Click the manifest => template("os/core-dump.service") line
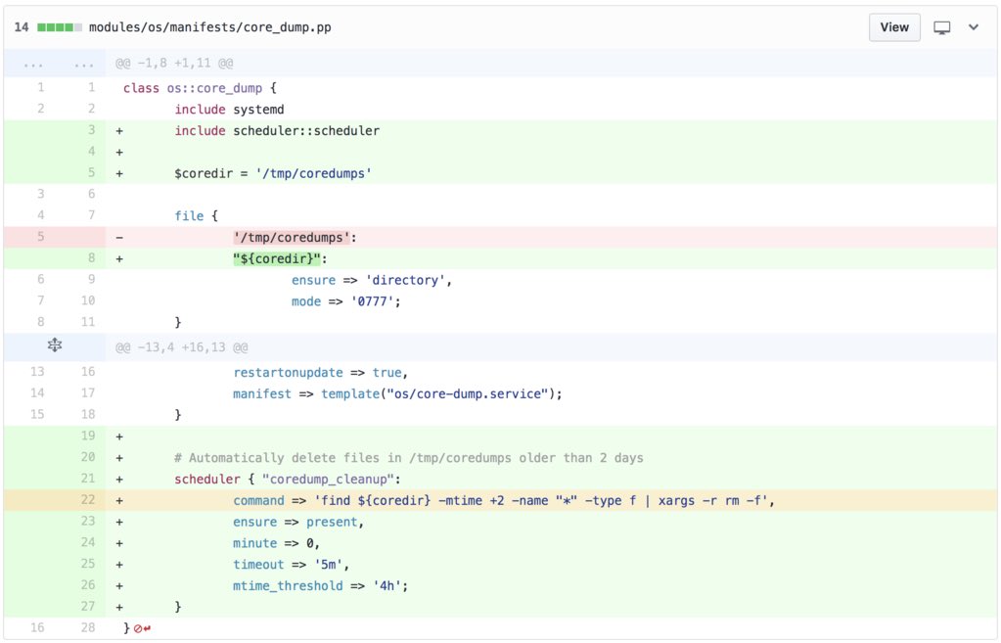The image size is (1001, 643). pyautogui.click(x=397, y=394)
